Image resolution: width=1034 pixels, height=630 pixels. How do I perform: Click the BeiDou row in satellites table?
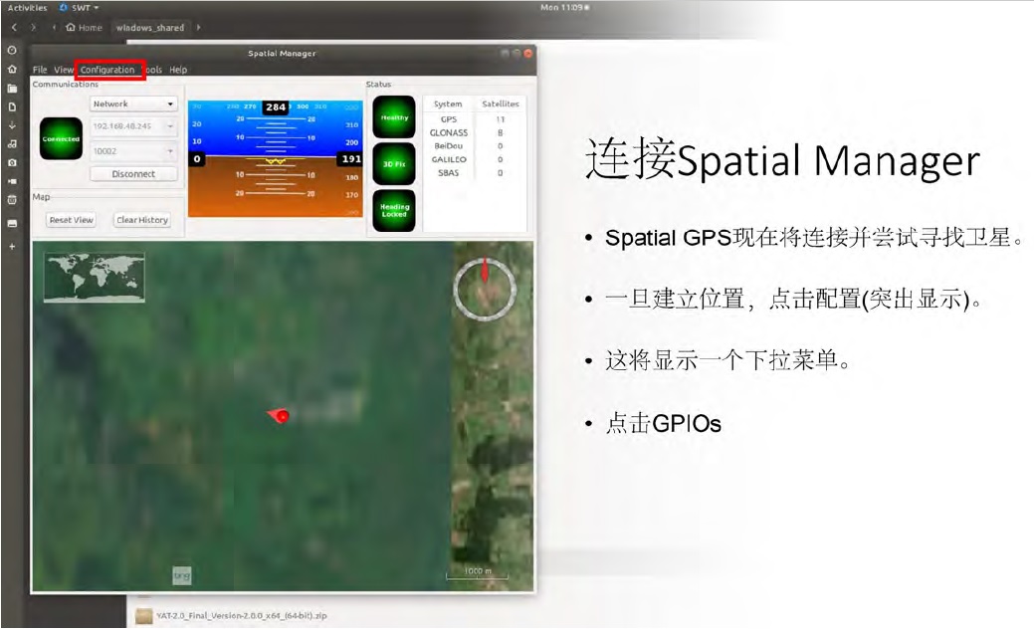pyautogui.click(x=474, y=145)
